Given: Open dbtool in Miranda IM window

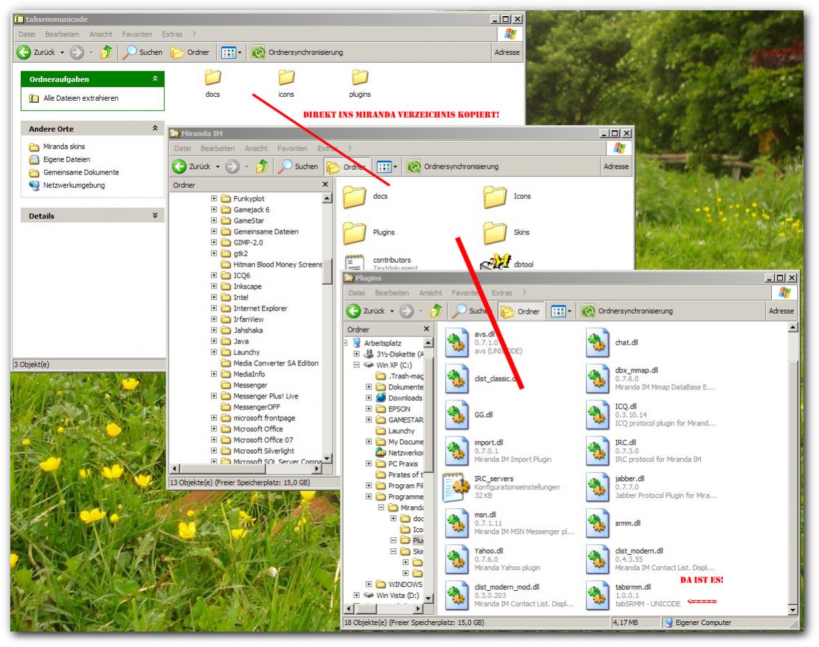Looking at the screenshot, I should pyautogui.click(x=507, y=263).
